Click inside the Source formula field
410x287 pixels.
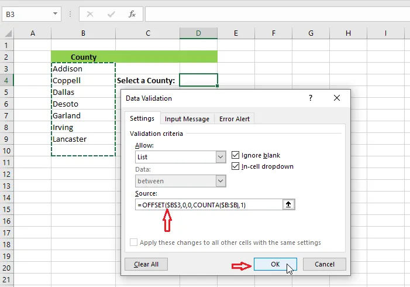(209, 204)
